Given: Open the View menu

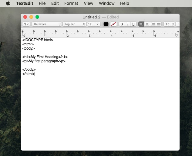Looking at the screenshot, I should pos(88,3).
